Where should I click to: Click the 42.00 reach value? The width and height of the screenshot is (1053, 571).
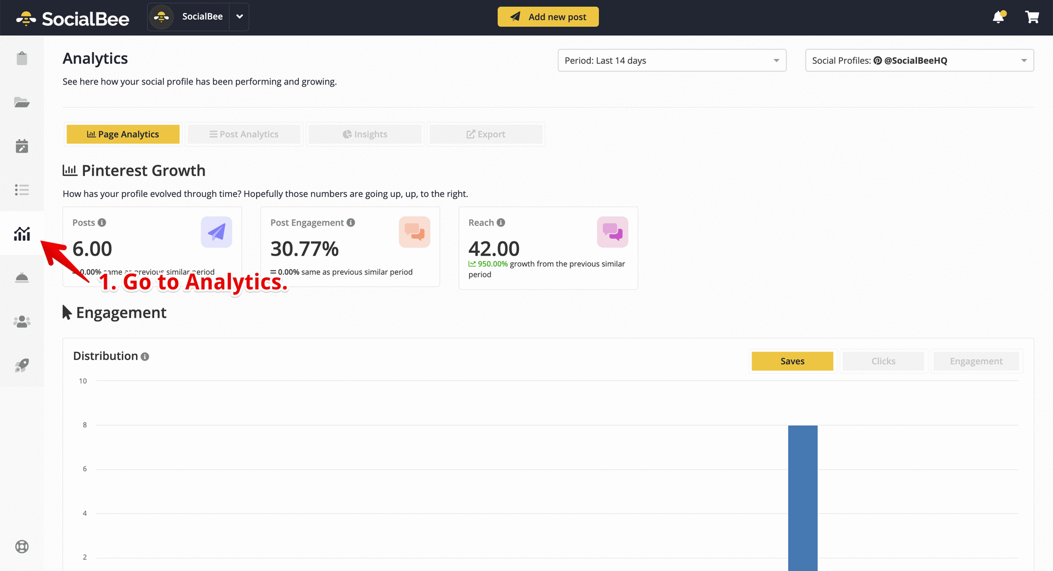click(494, 249)
